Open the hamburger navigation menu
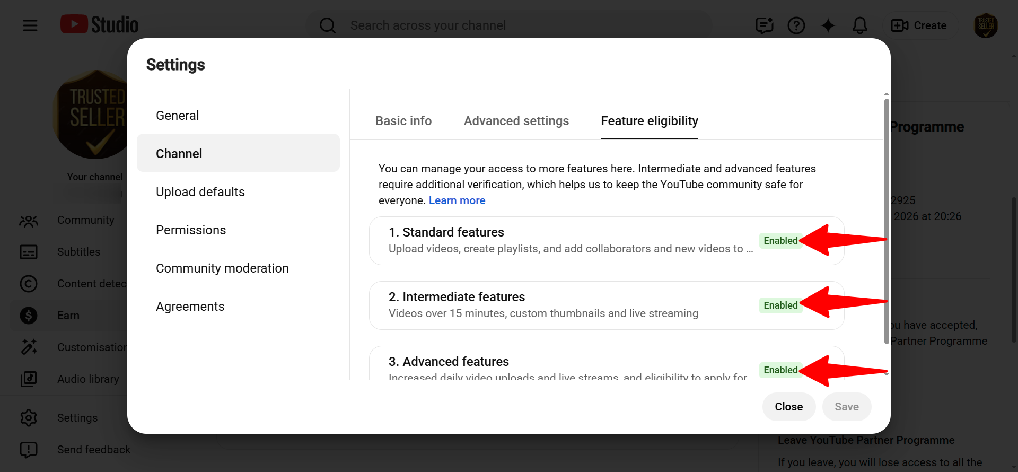This screenshot has height=472, width=1018. (30, 25)
